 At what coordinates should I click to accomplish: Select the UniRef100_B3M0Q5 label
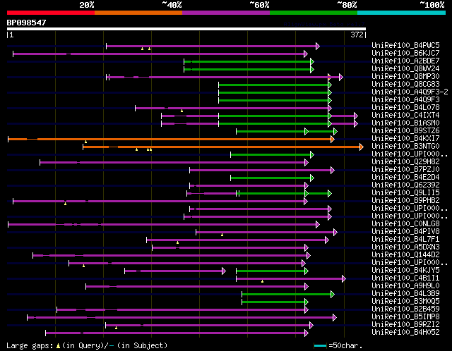[x=405, y=302]
